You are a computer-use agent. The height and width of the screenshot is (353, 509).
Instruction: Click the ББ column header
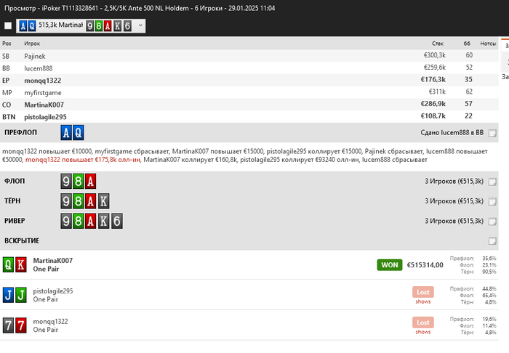tap(467, 44)
